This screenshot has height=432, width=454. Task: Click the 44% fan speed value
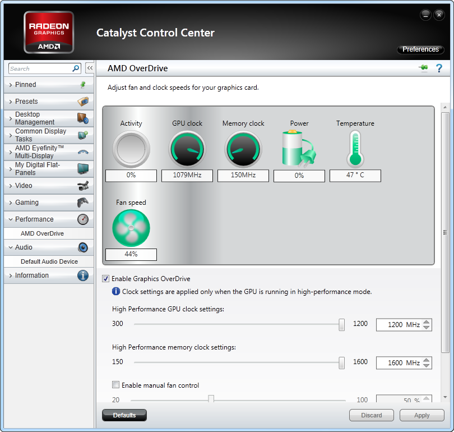[x=131, y=254]
